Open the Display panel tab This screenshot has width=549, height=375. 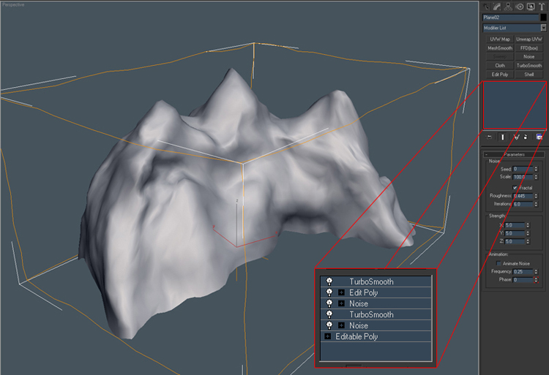coord(530,6)
